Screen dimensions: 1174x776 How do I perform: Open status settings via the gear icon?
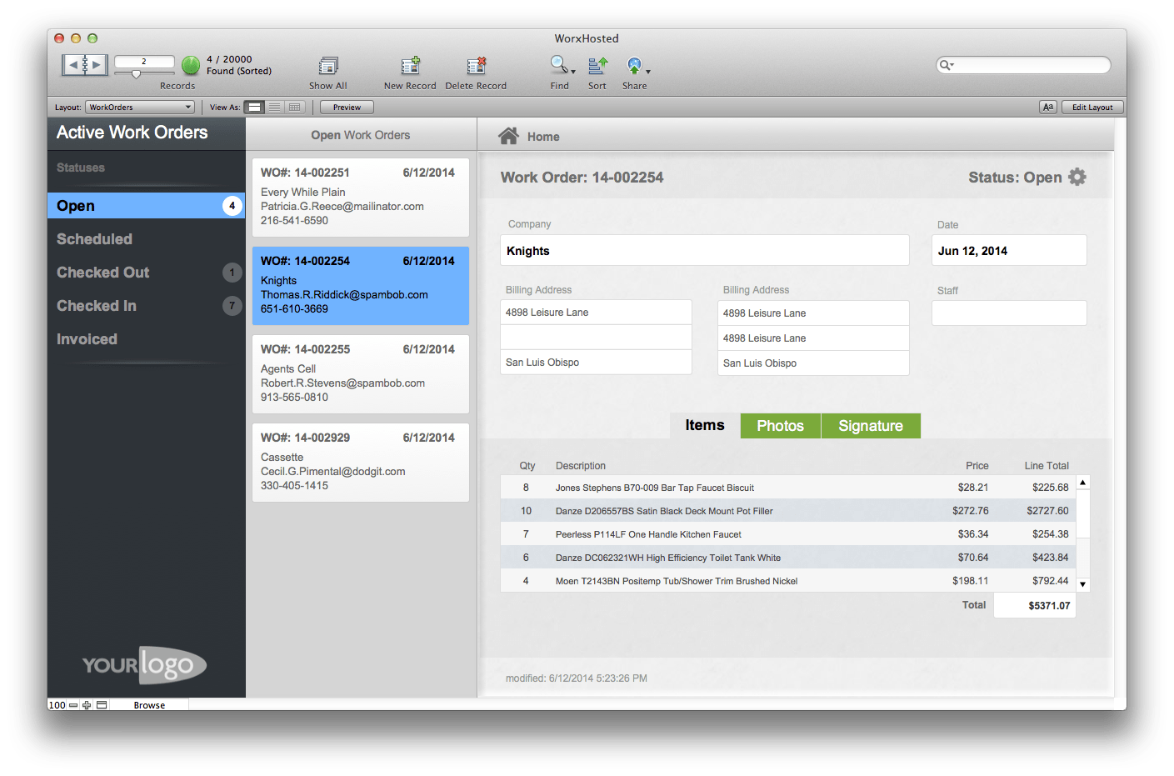[1077, 177]
